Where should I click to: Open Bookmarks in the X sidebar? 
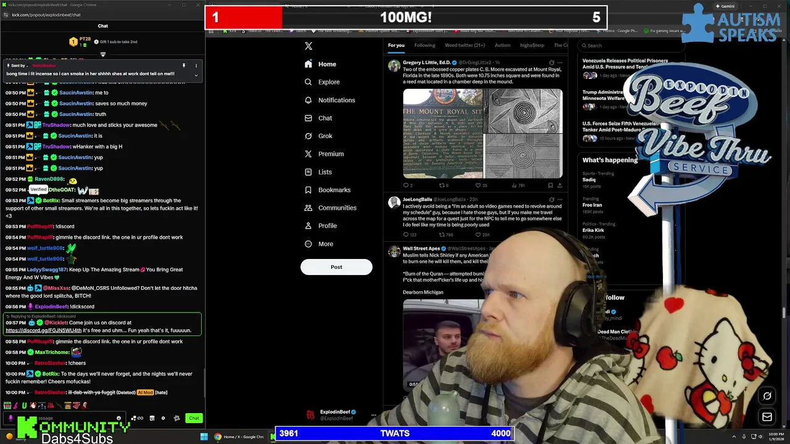[x=328, y=190]
